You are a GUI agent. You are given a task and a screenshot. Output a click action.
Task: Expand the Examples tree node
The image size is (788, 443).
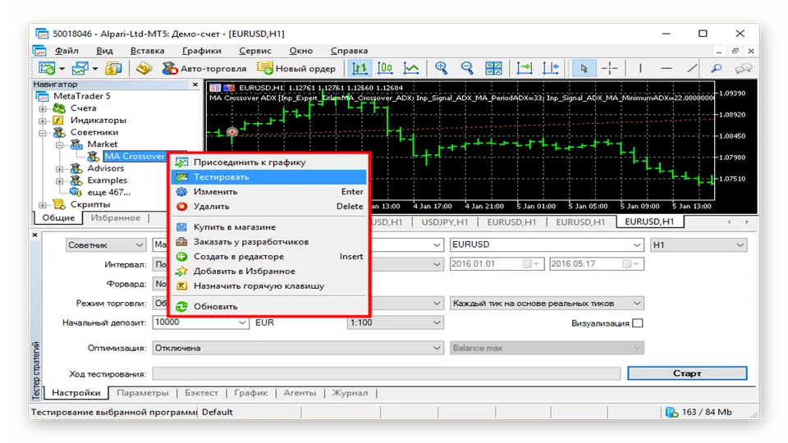[x=59, y=180]
